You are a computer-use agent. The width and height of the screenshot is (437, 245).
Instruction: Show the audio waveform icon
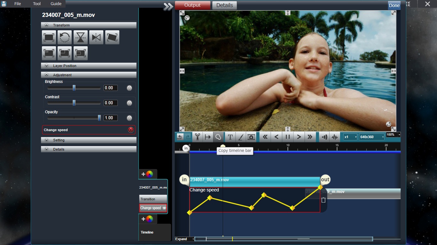(x=335, y=137)
